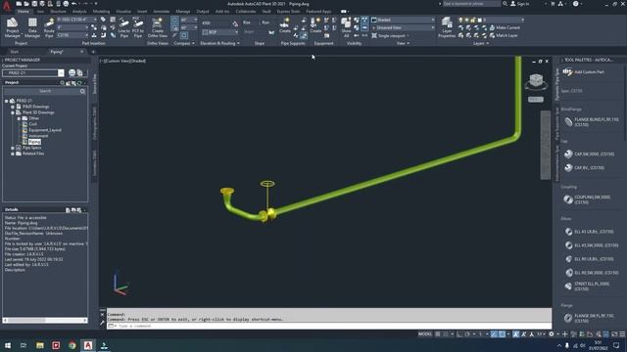
Task: Expand the Pipe Specs tree node
Action: pos(13,148)
